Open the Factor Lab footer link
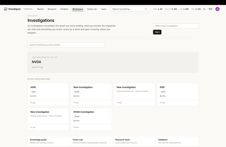This screenshot has height=147, width=226. (x=91, y=141)
